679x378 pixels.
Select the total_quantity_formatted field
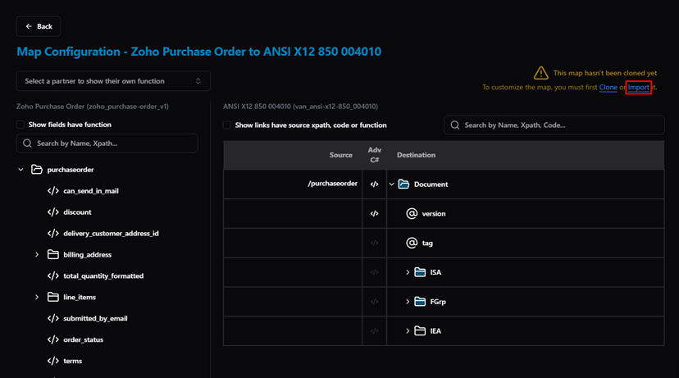[103, 276]
